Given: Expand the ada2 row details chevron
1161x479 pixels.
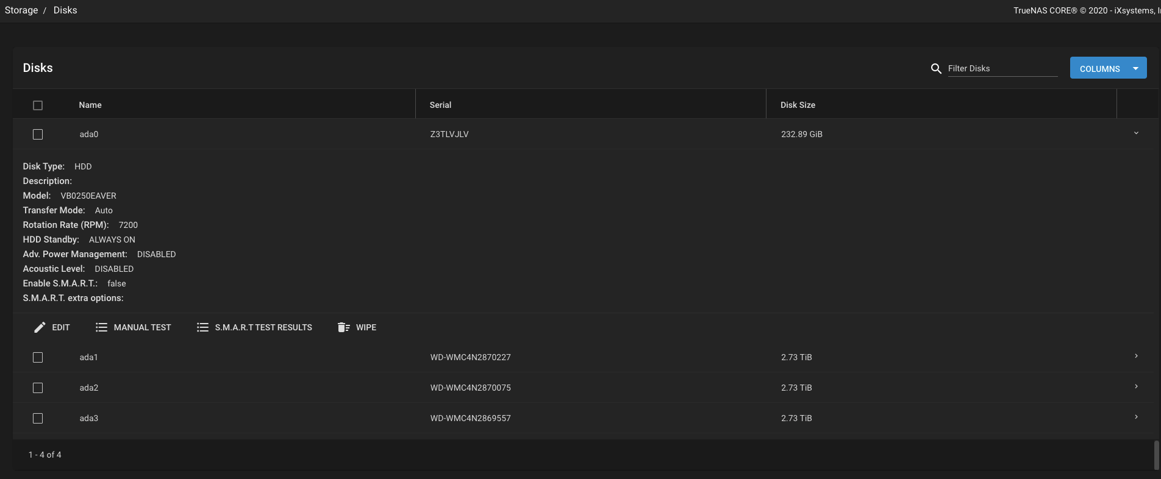Looking at the screenshot, I should (x=1136, y=387).
